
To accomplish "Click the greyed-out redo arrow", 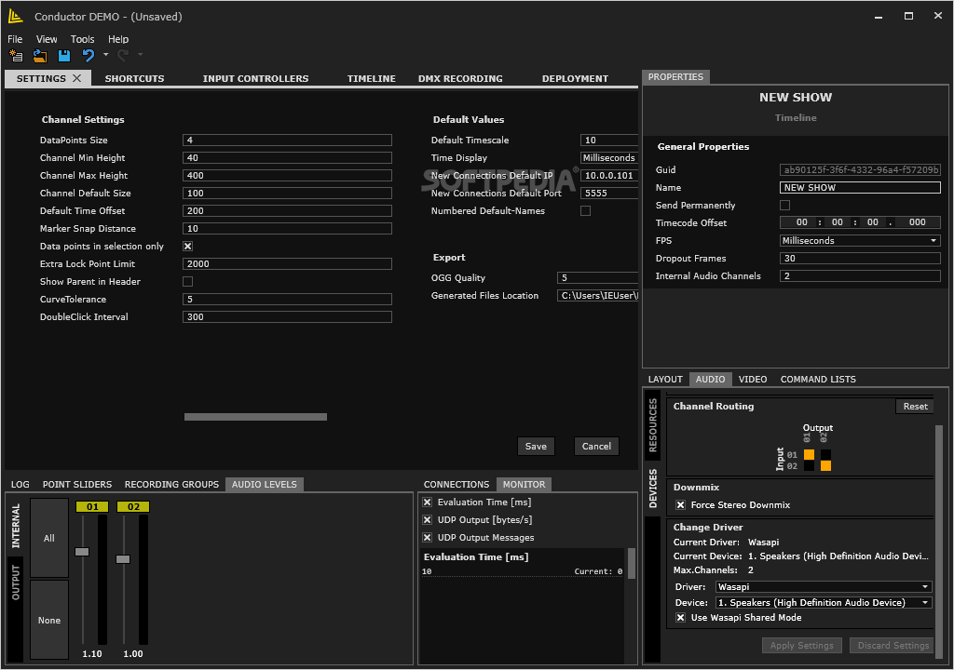I will pos(123,56).
